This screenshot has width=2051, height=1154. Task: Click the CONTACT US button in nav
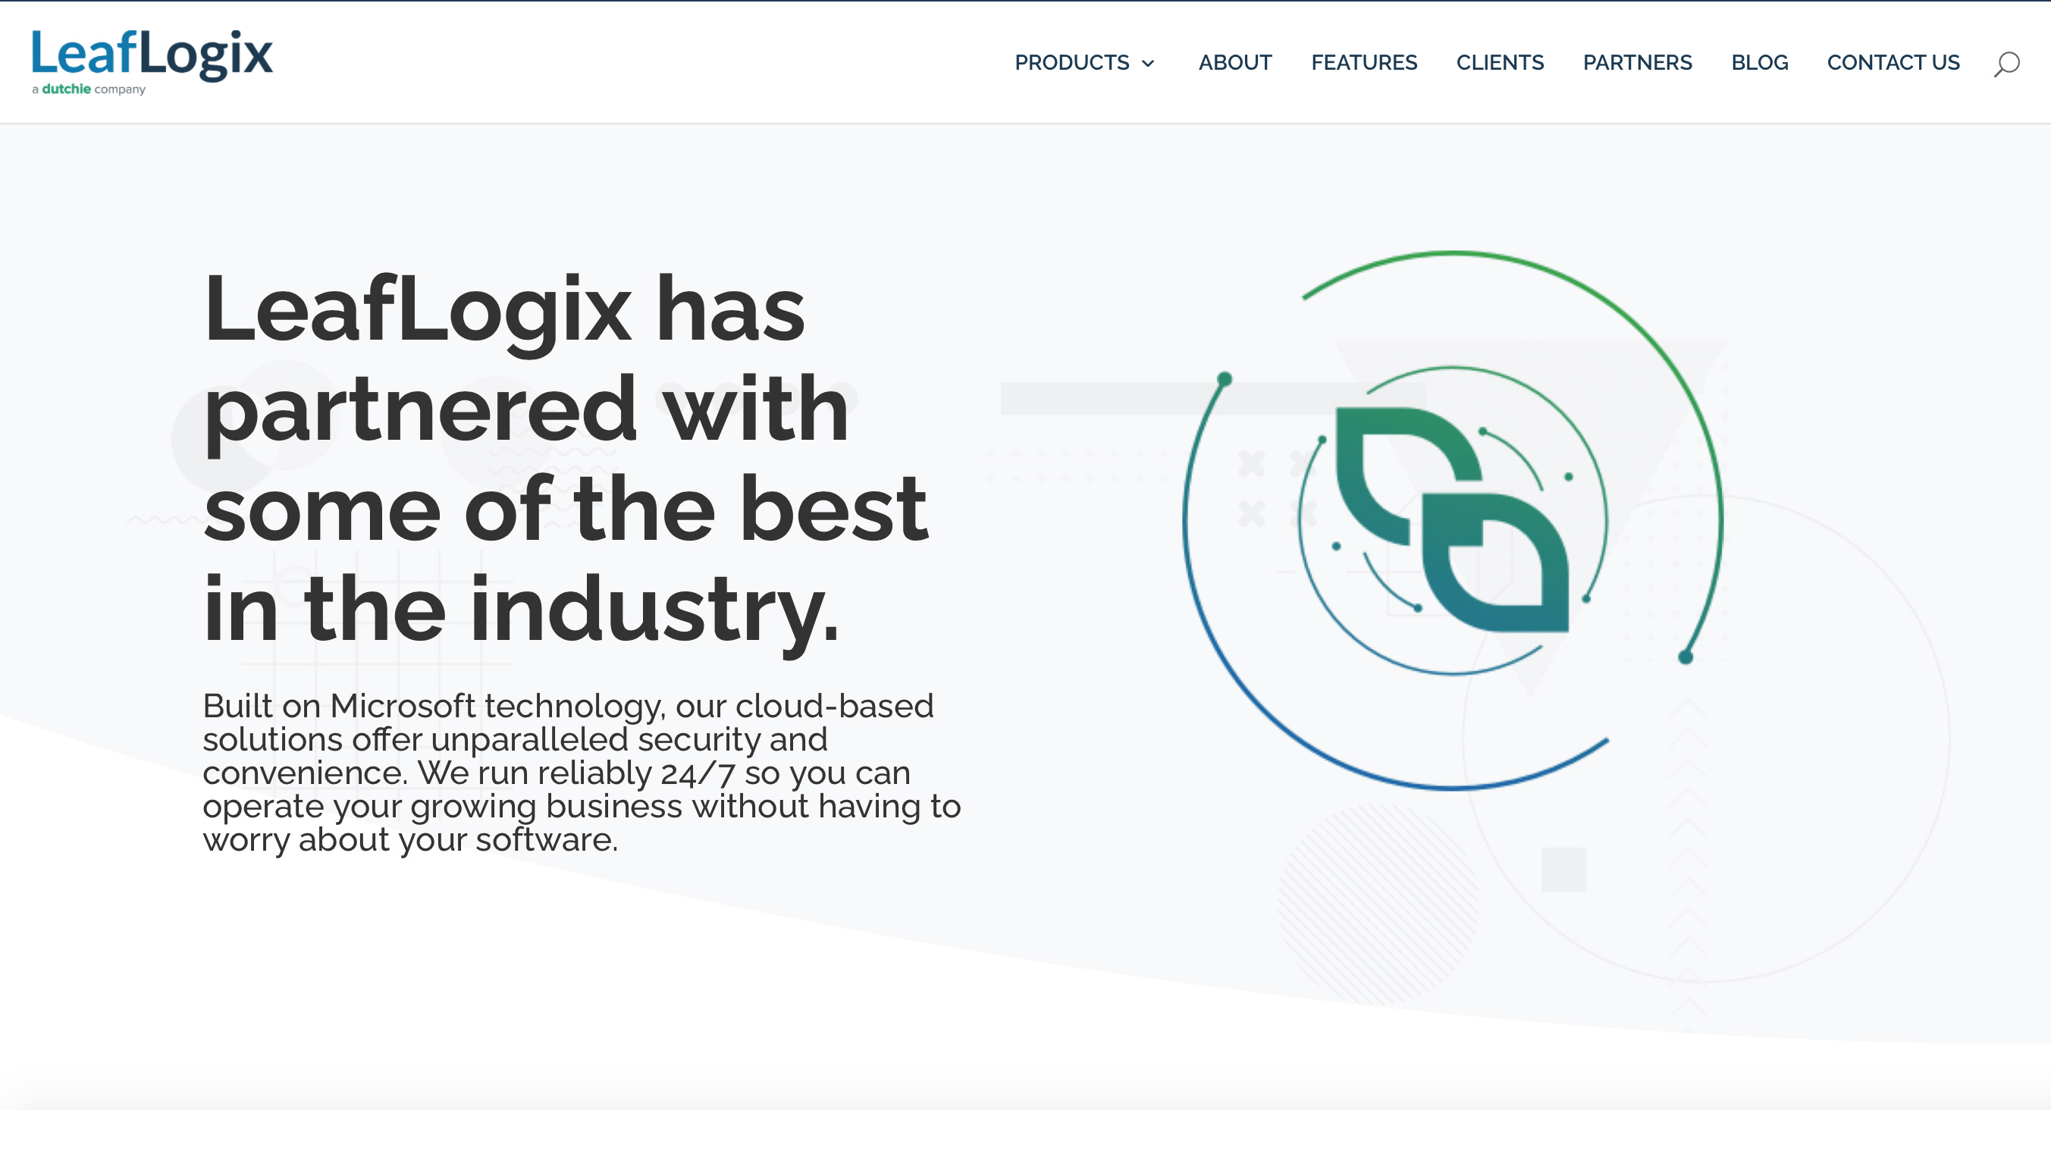[1893, 62]
